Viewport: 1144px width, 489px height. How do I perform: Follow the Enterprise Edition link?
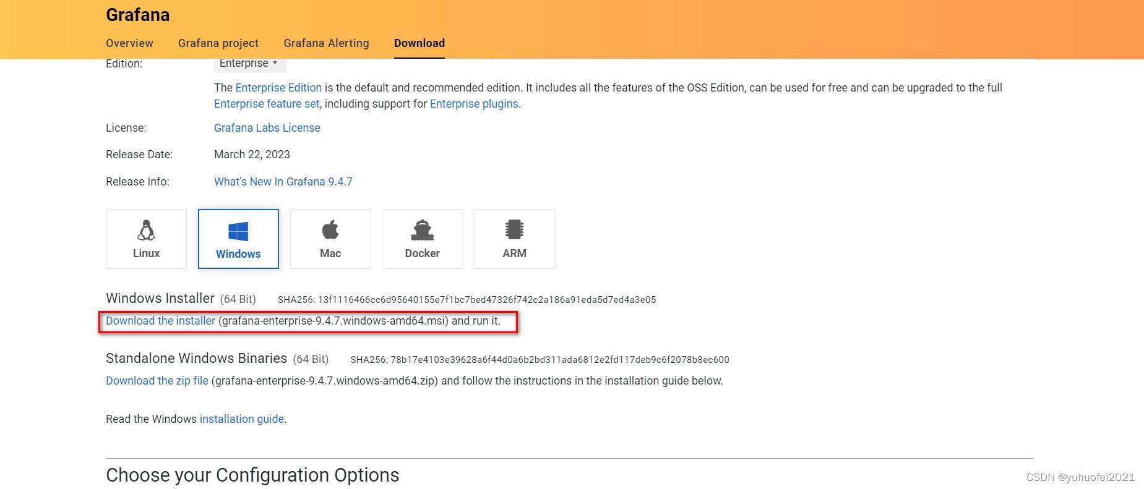click(x=278, y=88)
